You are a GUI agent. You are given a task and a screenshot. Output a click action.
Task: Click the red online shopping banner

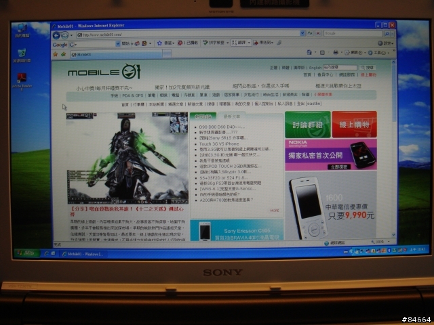354,125
